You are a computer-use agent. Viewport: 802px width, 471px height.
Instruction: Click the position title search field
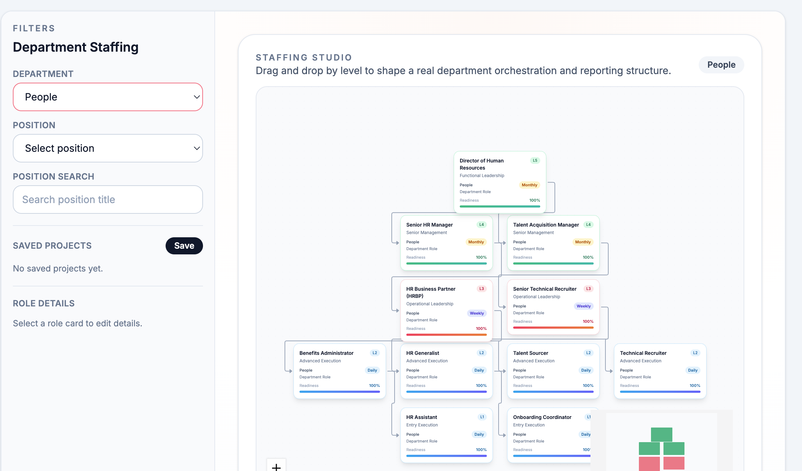pos(108,200)
